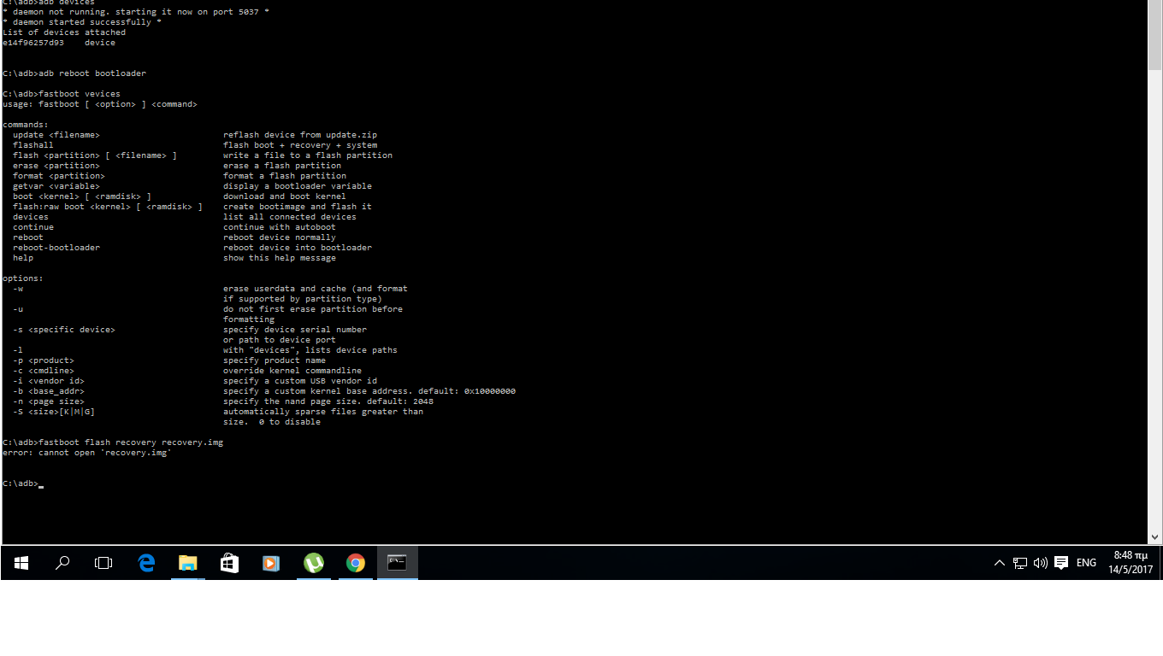This screenshot has width=1163, height=656.
Task: Click the 'List of devices attached' line
Action: (x=64, y=32)
